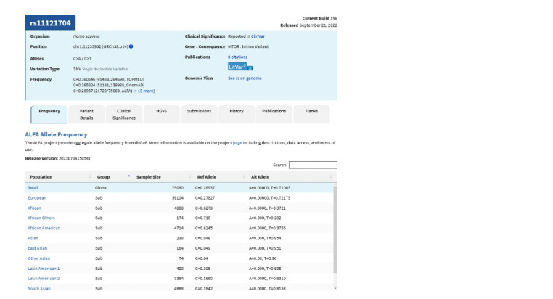This screenshot has width=553, height=299.
Task: Go to the HGVS tab
Action: click(162, 114)
